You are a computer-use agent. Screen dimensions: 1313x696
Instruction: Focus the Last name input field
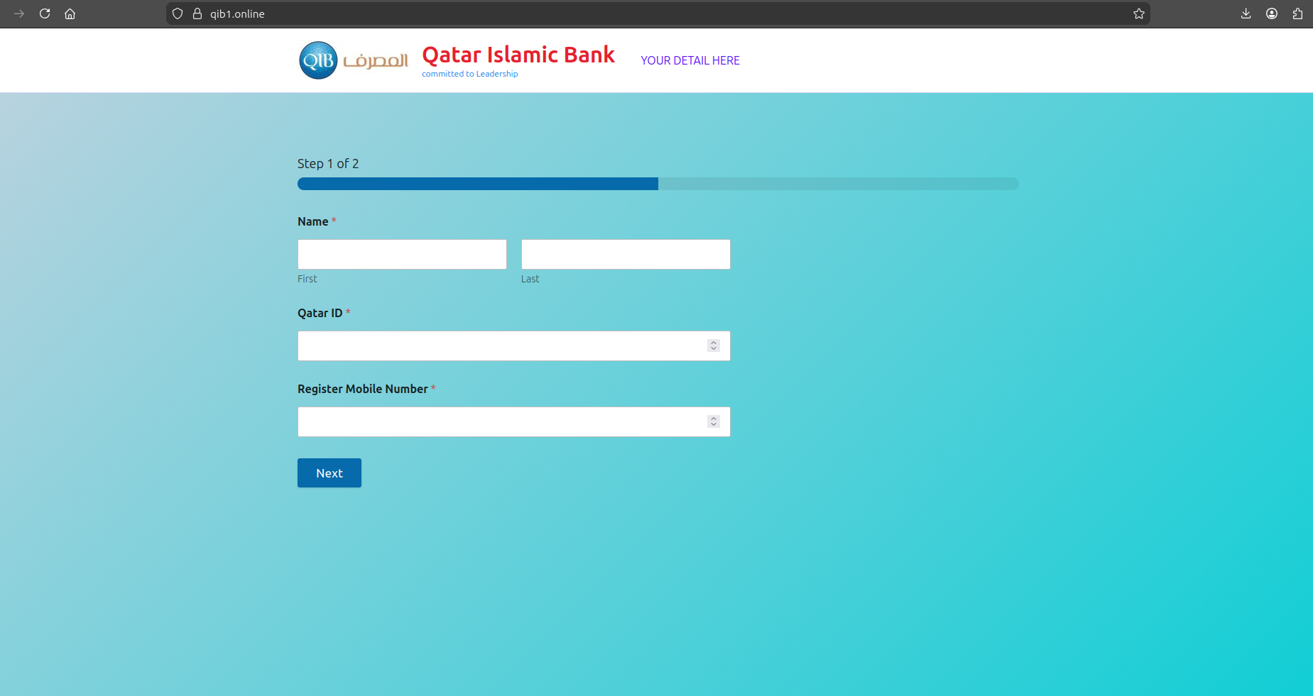625,254
